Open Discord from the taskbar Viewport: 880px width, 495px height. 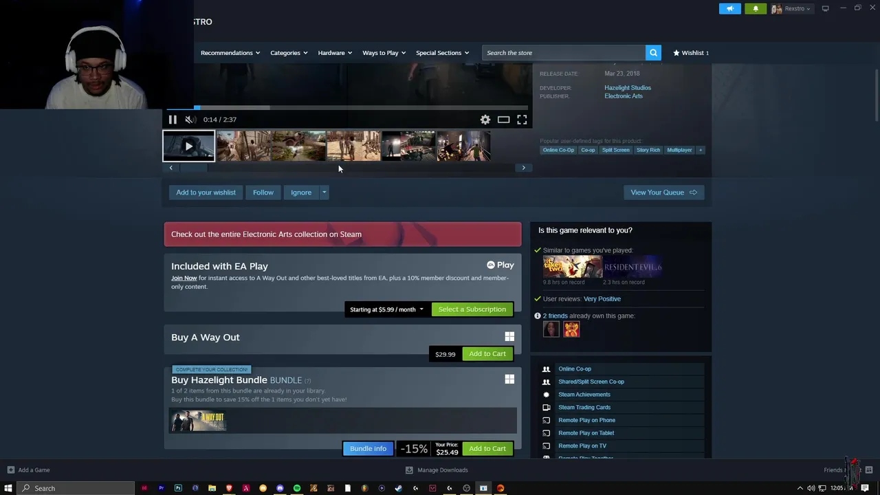(x=280, y=488)
